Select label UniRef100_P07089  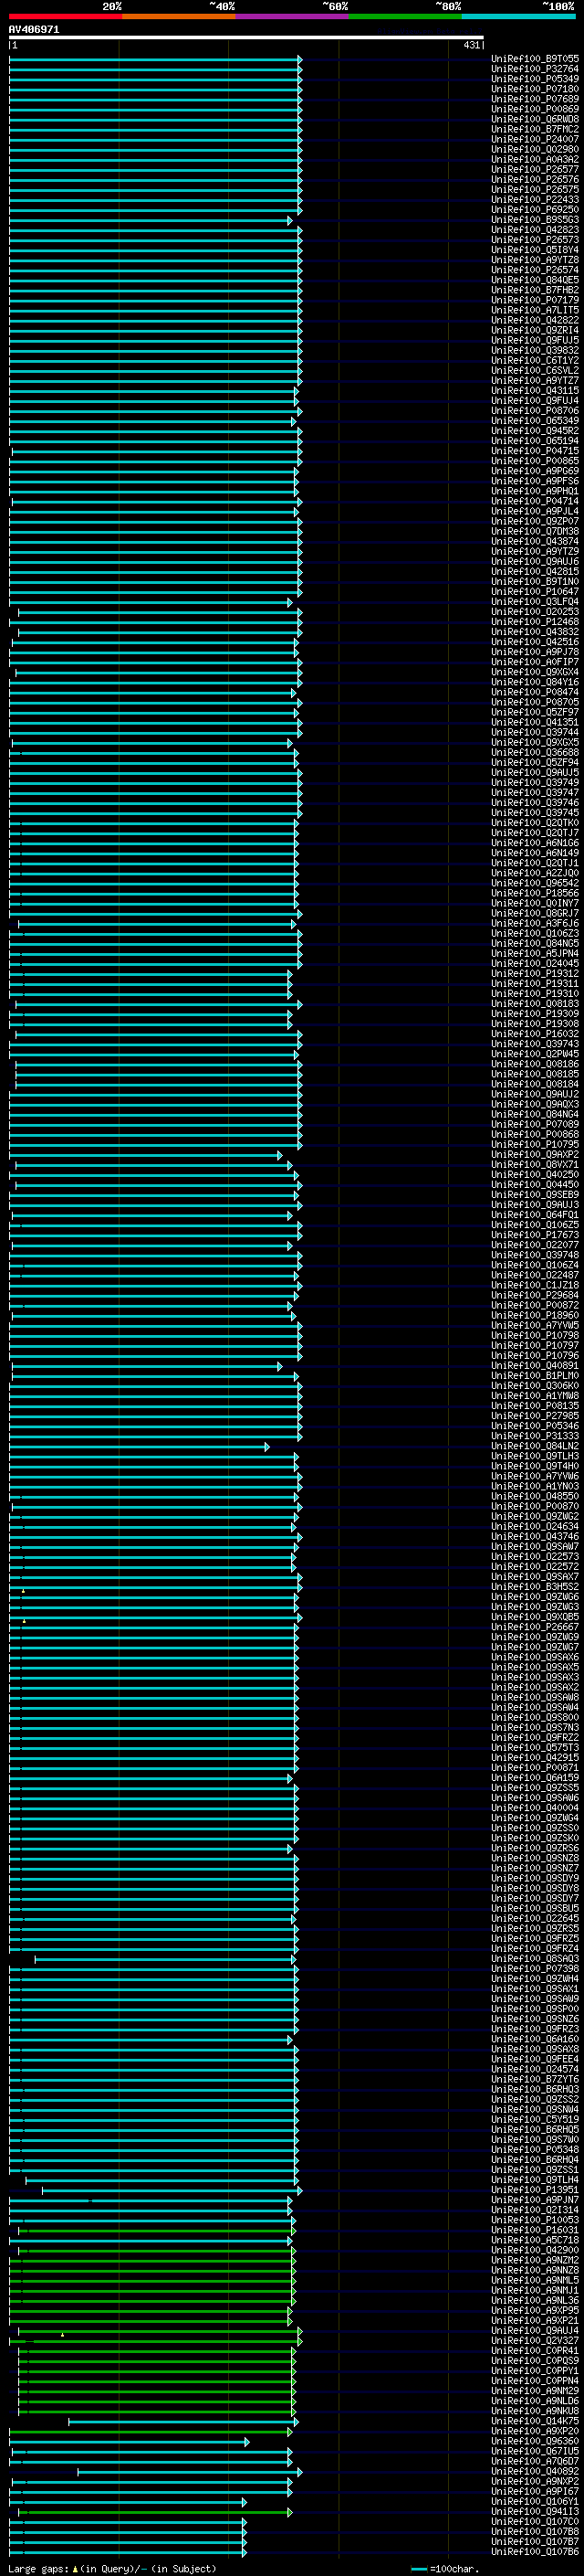point(535,1125)
